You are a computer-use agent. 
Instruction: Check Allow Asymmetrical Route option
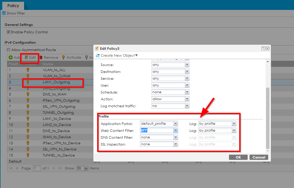pyautogui.click(x=9, y=50)
